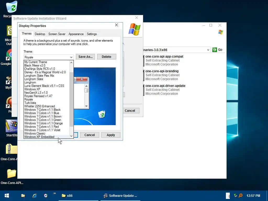The height and width of the screenshot is (201, 268).
Task: Open the Recycle Bin desktop icon
Action: tap(12, 7)
